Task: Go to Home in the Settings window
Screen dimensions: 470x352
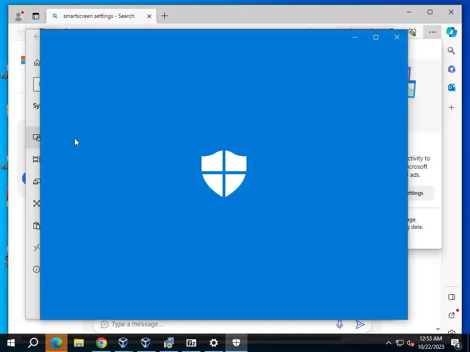Action: [37, 62]
